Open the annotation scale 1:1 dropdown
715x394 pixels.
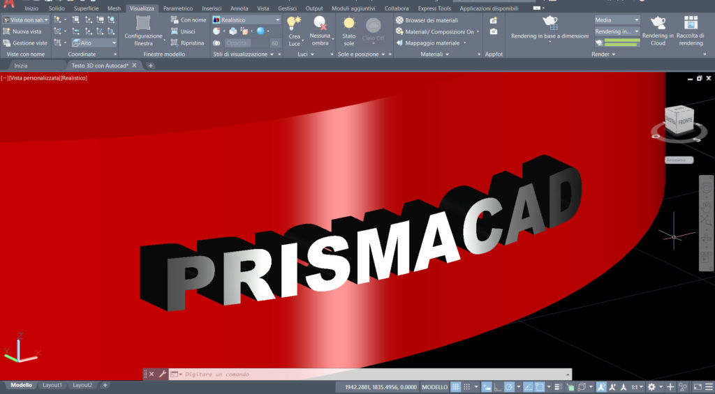pos(636,387)
